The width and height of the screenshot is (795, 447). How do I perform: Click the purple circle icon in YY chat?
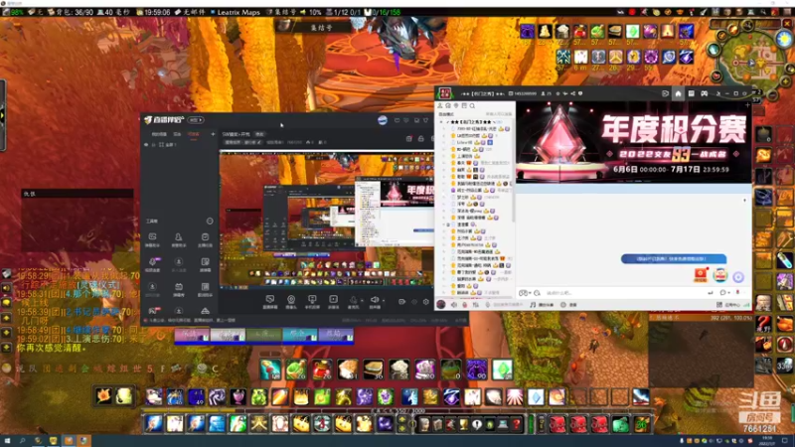pos(738,277)
